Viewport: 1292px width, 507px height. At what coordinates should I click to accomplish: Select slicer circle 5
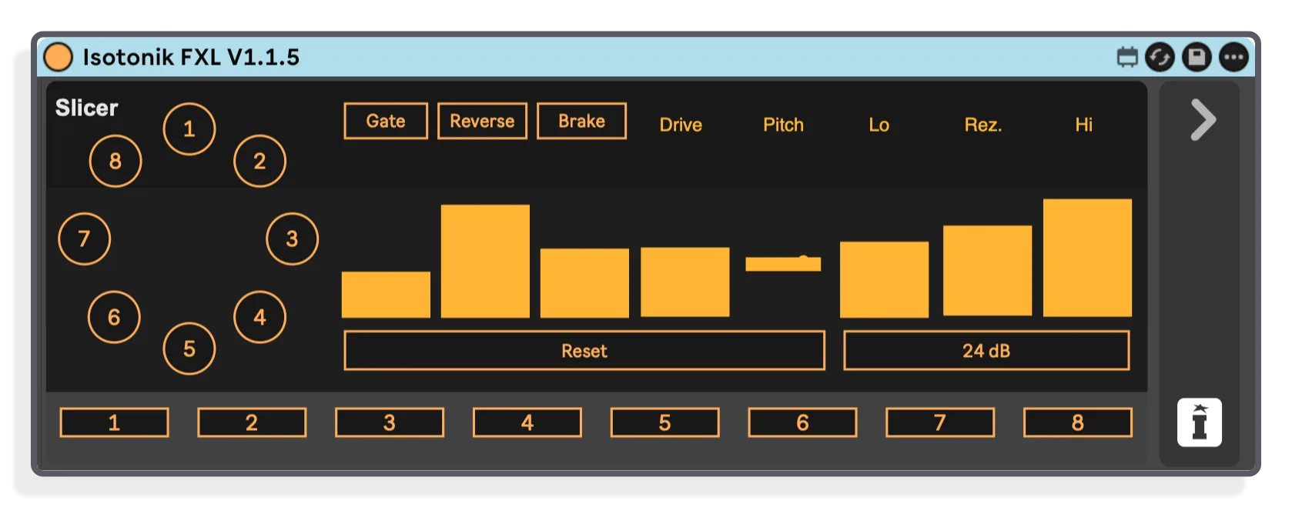189,349
